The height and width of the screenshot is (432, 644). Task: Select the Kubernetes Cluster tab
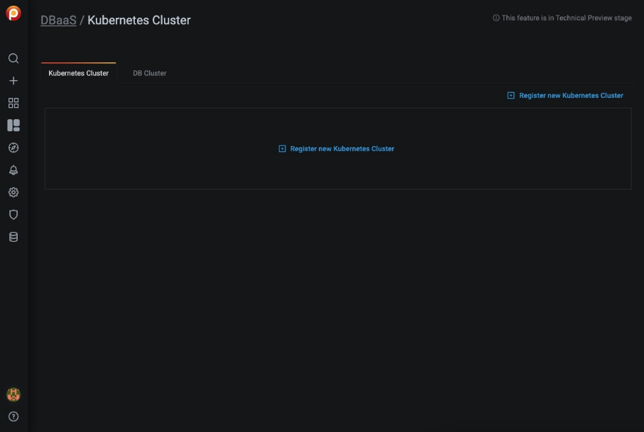pyautogui.click(x=78, y=73)
